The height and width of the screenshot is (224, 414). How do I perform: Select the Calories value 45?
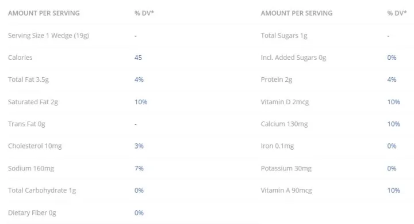click(x=138, y=58)
